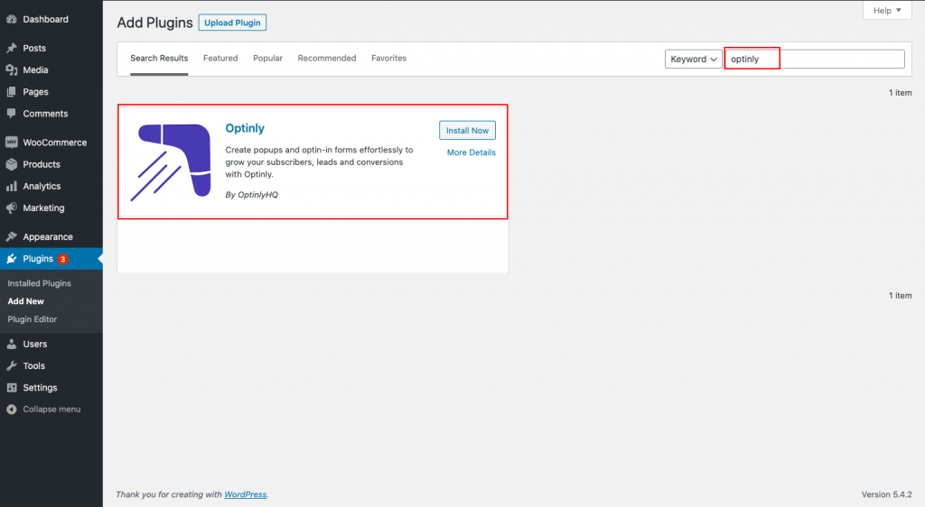Click the Tools wrench icon
Viewport: 925px width, 507px height.
11,365
